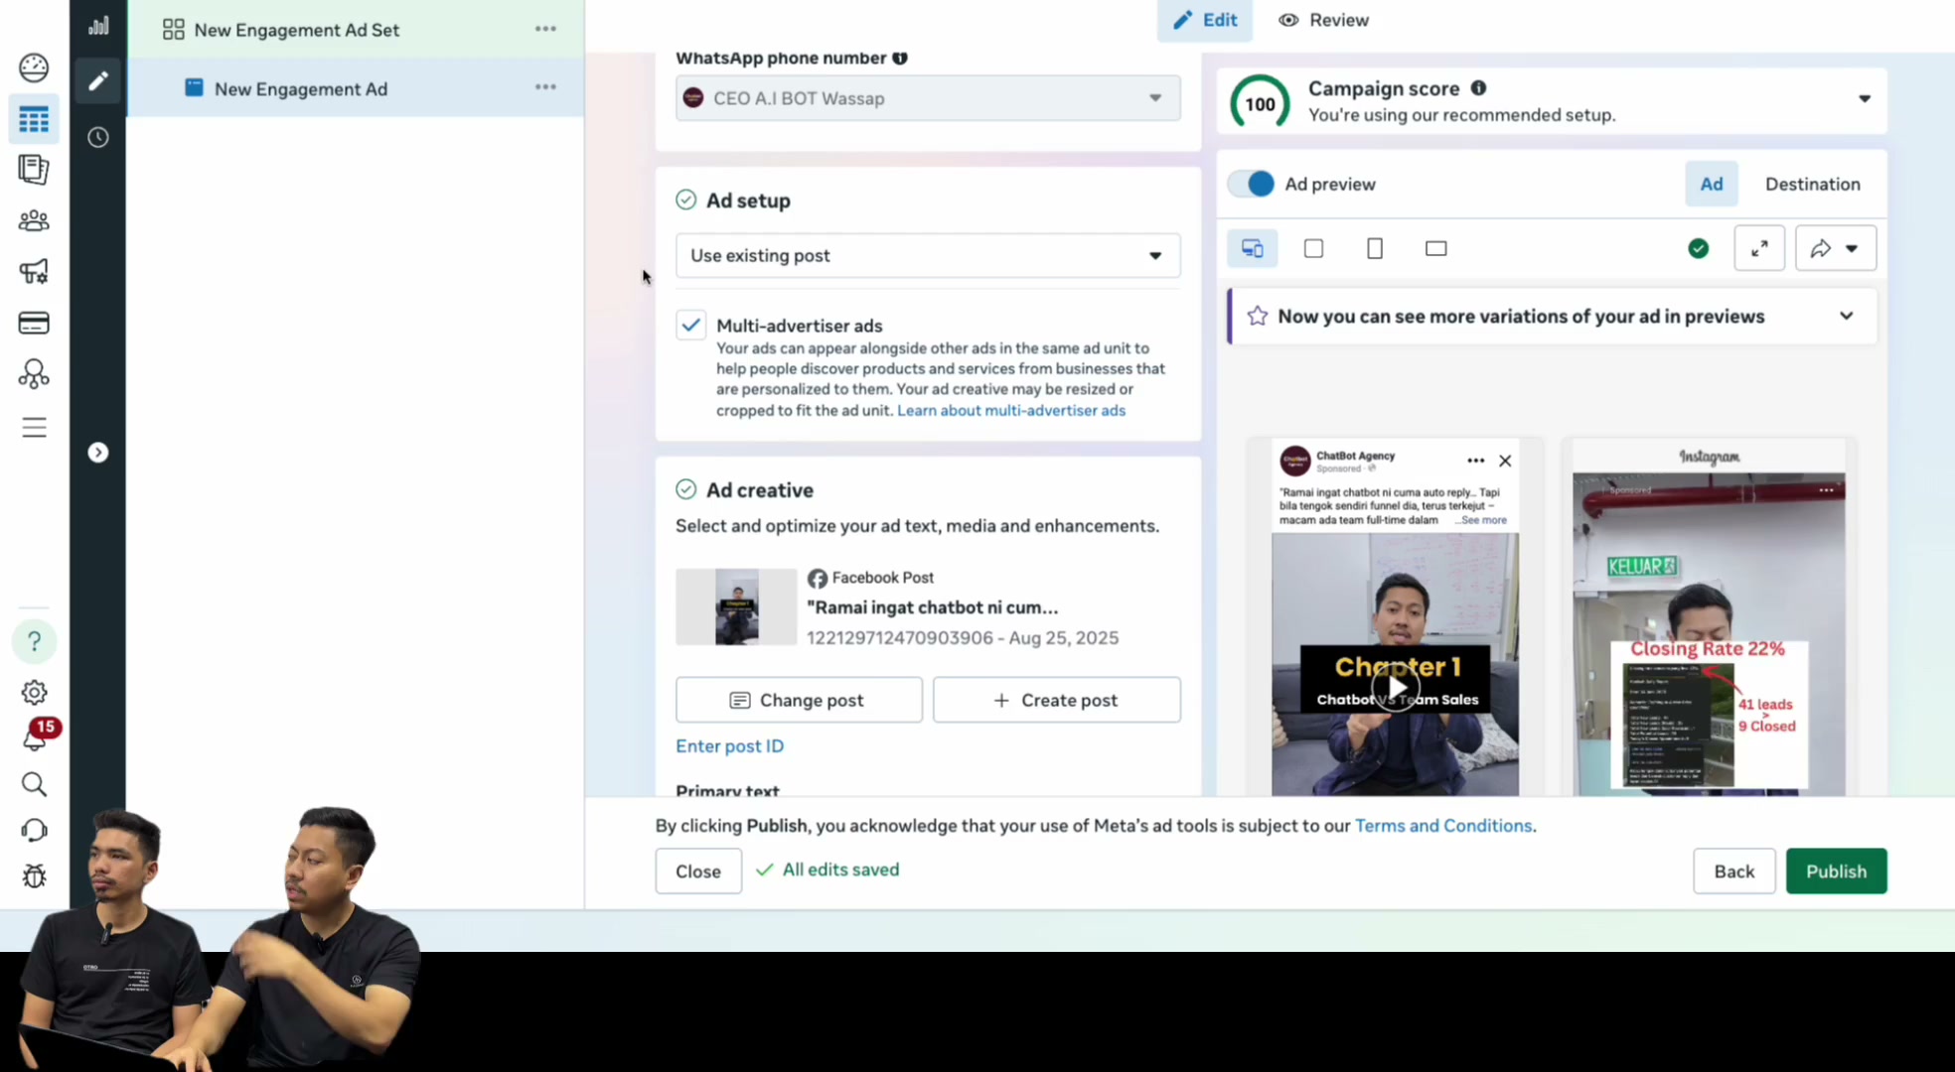Select the vertical story preview format
The width and height of the screenshot is (1955, 1072).
[x=1375, y=248]
